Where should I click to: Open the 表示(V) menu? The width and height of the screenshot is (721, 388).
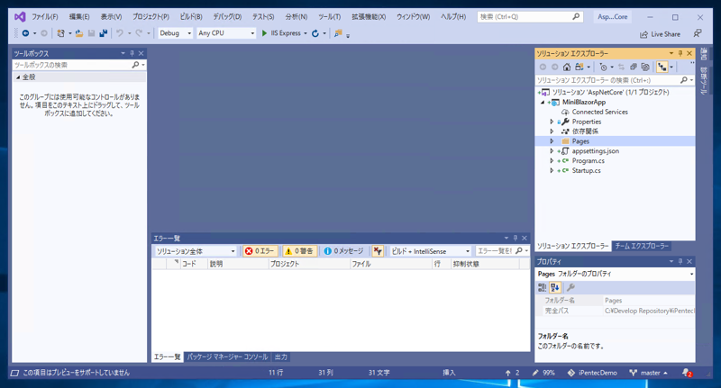point(111,16)
